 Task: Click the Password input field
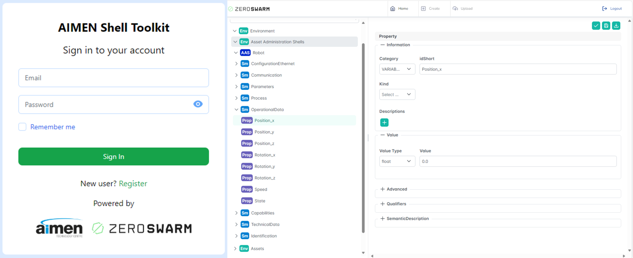[113, 104]
